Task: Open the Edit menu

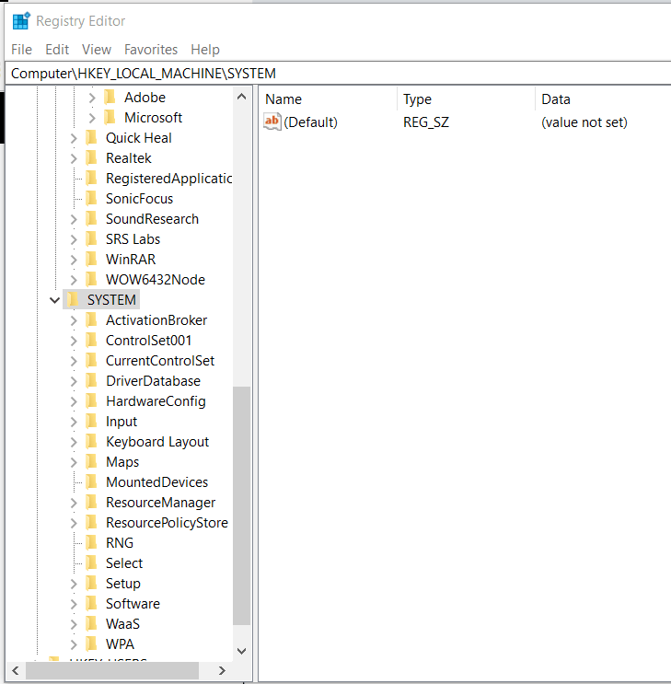Action: [x=57, y=50]
